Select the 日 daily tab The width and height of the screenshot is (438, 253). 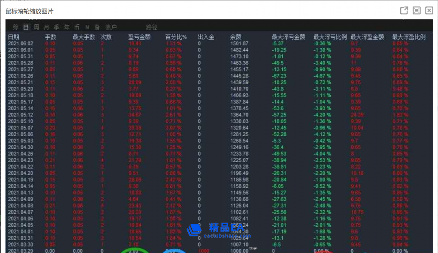[26, 27]
